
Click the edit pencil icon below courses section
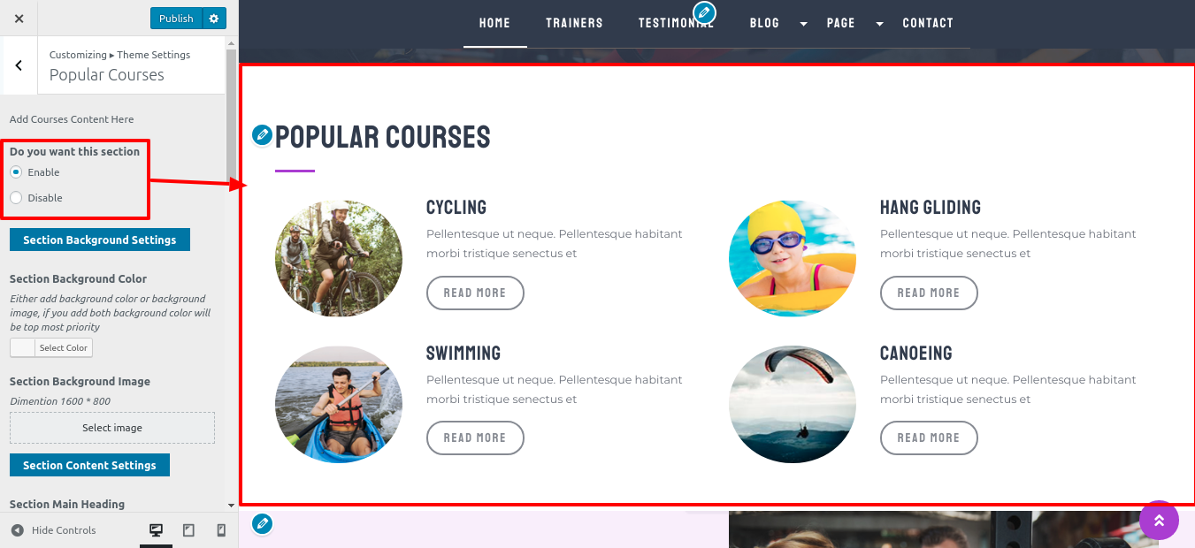coord(262,524)
